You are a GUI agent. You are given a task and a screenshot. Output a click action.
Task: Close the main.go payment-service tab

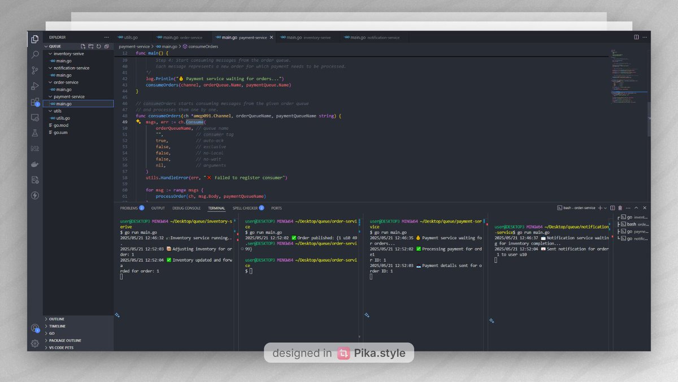pos(271,37)
